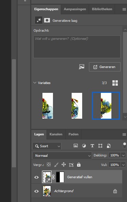
Task: Click the padlock on Achtergrond layer
Action: pos(115,191)
